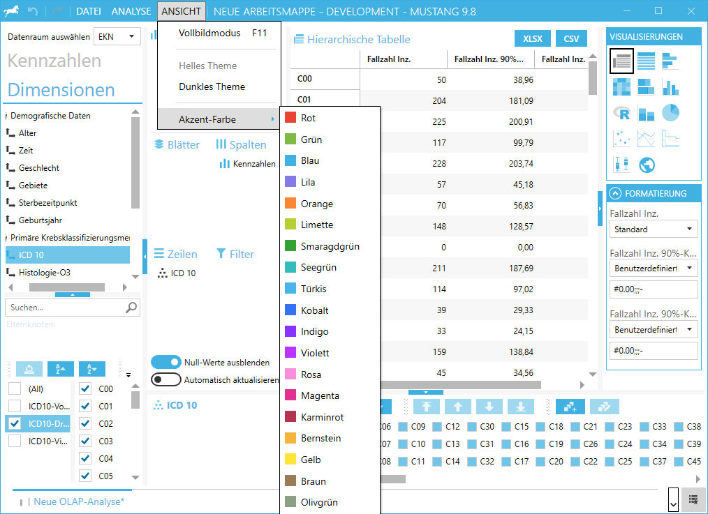Screen dimensions: 708x514
Task: Move element one step down
Action: point(489,407)
